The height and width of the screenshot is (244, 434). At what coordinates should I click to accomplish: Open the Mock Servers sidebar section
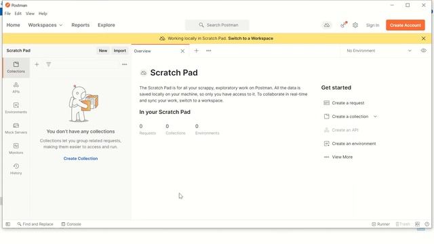pyautogui.click(x=16, y=128)
